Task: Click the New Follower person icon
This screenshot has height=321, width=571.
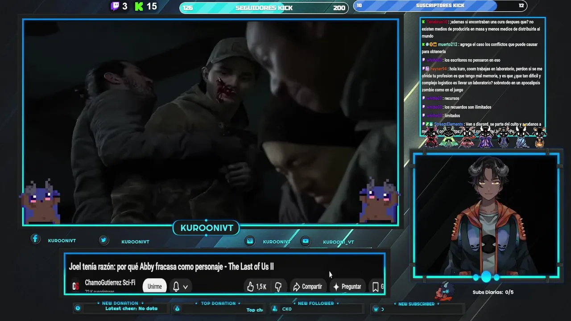Action: point(275,309)
